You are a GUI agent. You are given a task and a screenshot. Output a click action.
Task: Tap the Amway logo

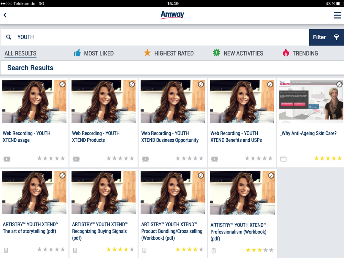172,15
